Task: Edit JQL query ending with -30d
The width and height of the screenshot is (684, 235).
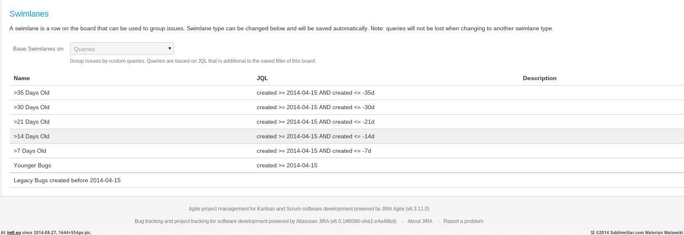Action: pyautogui.click(x=315, y=107)
